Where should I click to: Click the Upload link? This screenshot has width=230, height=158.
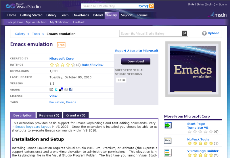213,33
